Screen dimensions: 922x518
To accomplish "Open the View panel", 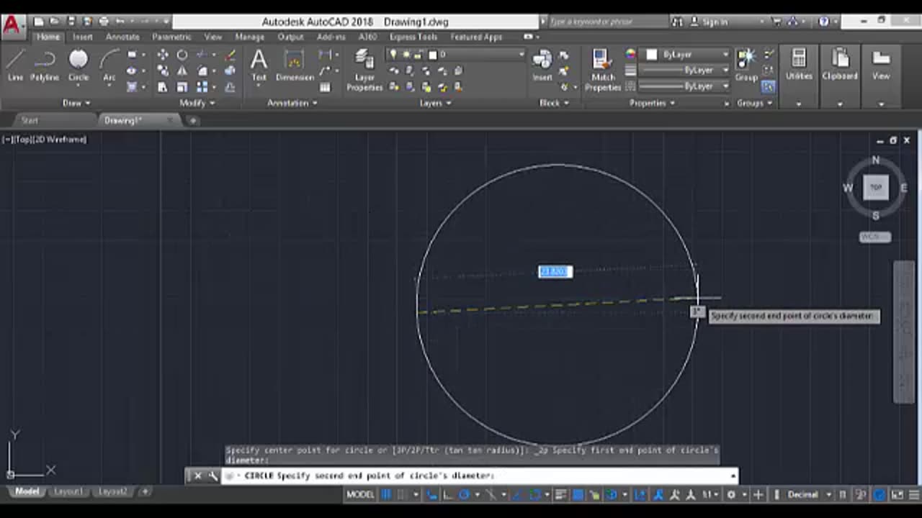I will point(881,65).
